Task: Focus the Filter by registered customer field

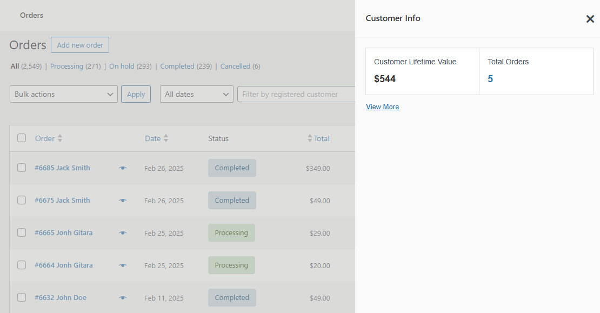Action: pos(297,94)
